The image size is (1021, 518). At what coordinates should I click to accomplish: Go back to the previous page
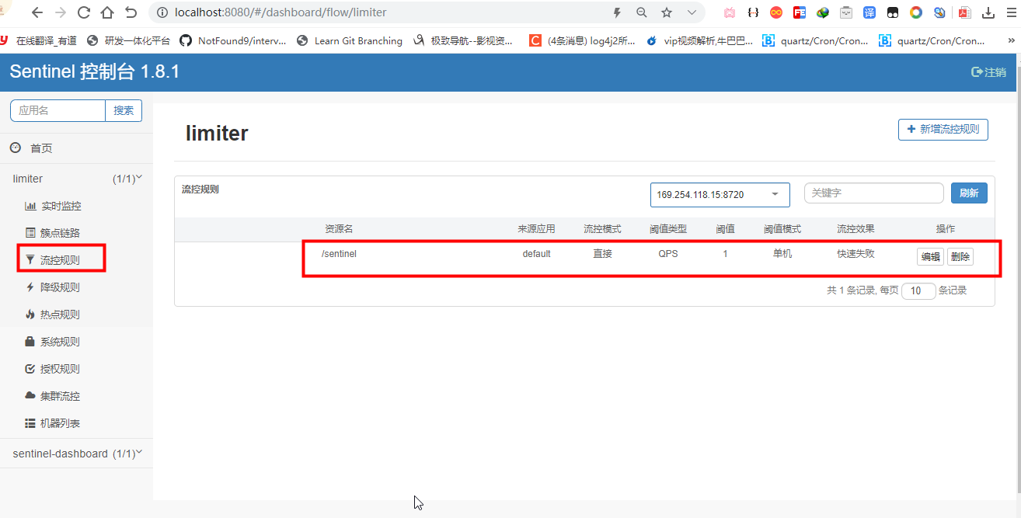pyautogui.click(x=37, y=12)
